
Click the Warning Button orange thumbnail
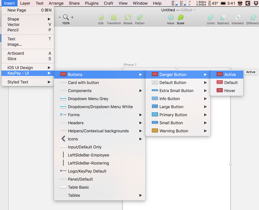coord(155,131)
